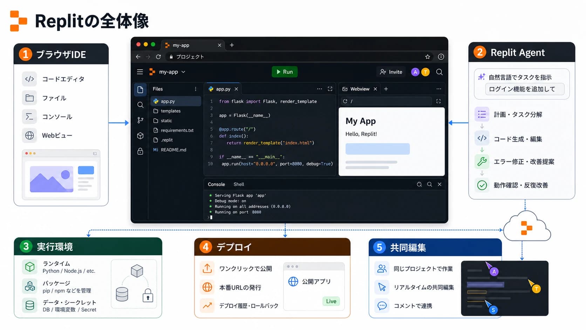
Task: Click the blue button in the My App preview
Action: point(377,149)
